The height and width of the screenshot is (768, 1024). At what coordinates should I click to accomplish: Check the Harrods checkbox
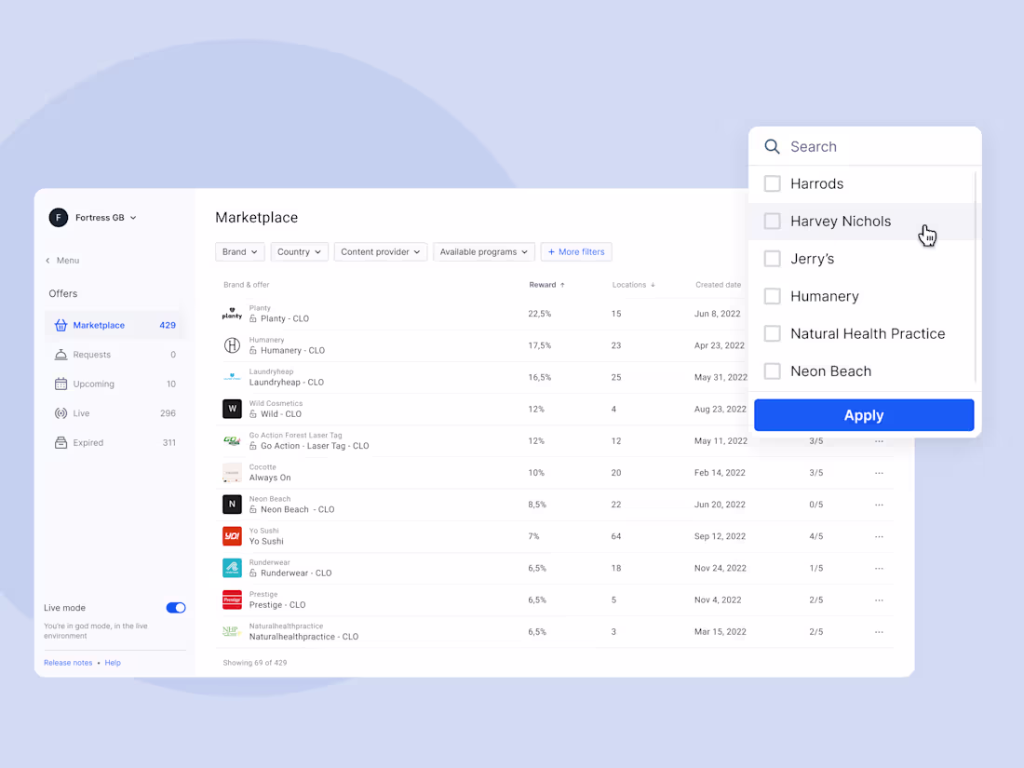(x=772, y=183)
